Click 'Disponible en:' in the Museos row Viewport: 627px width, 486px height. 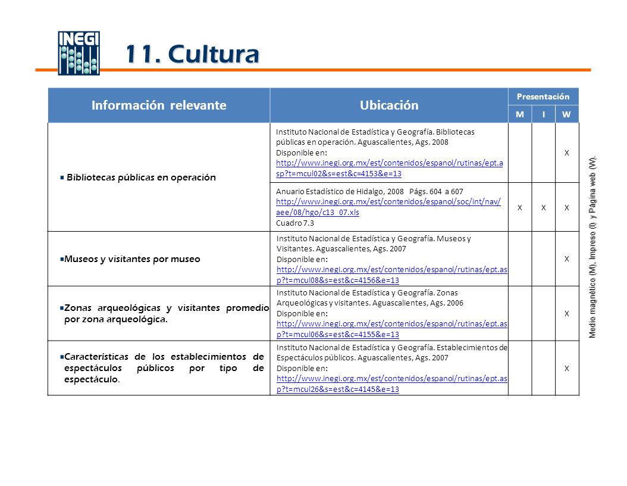tap(302, 260)
